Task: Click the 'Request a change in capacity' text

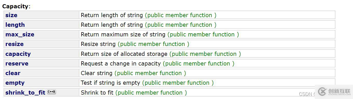Action: click(121, 63)
